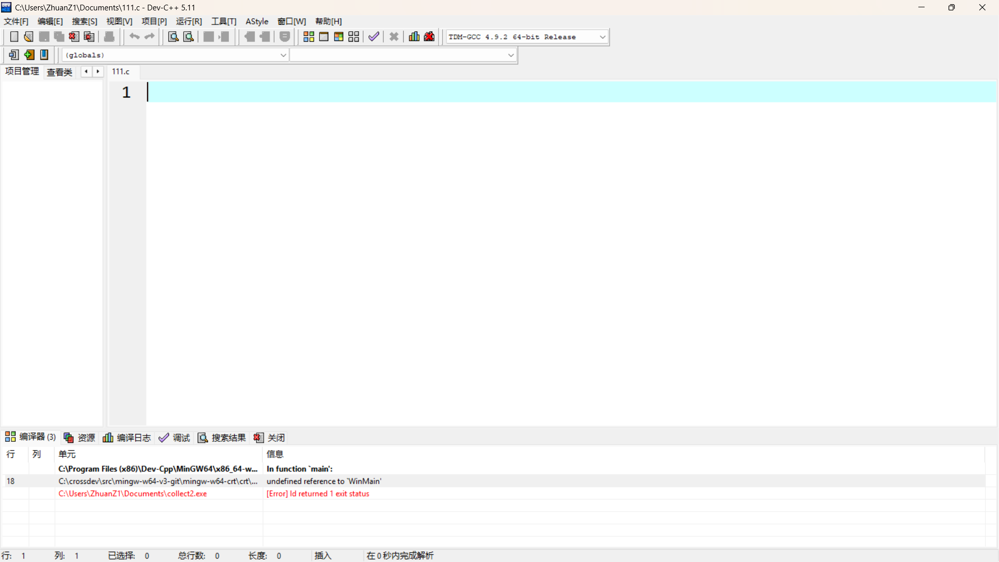Open the 工具[T] menu
Viewport: 999px width, 562px height.
click(224, 21)
